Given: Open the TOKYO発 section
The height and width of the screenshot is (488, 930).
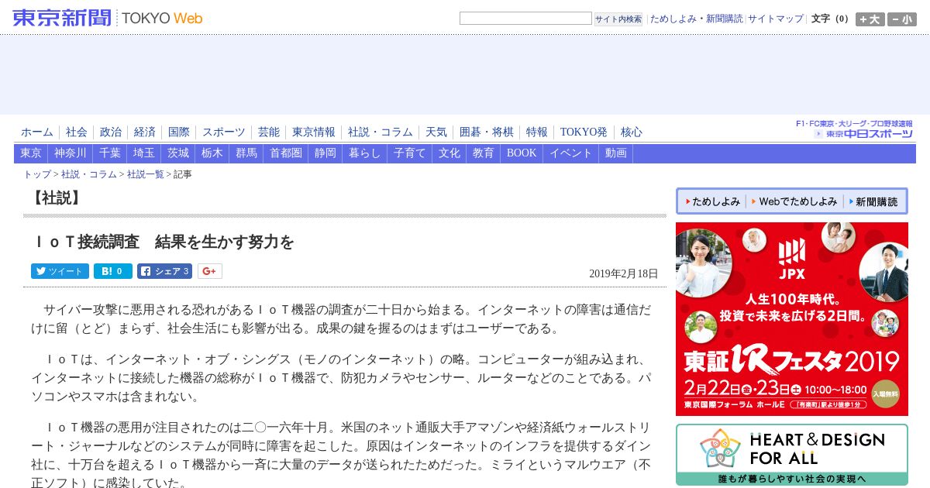Looking at the screenshot, I should point(584,132).
